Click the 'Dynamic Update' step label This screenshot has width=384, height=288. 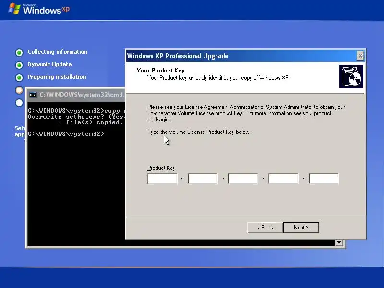point(49,64)
